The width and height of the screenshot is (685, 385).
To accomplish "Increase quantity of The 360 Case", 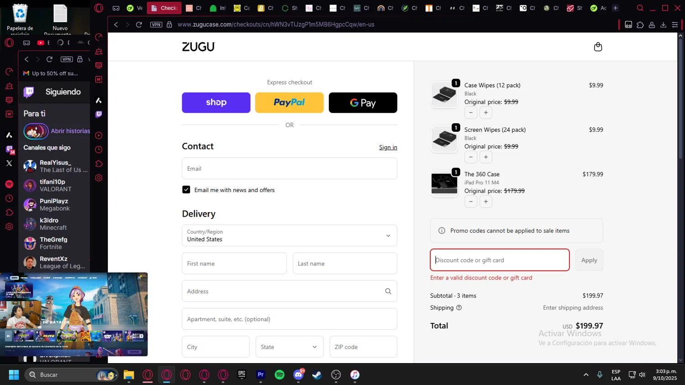I will (486, 202).
